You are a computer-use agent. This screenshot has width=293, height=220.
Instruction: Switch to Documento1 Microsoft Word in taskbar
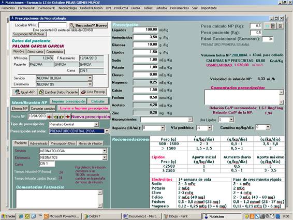[142, 216]
